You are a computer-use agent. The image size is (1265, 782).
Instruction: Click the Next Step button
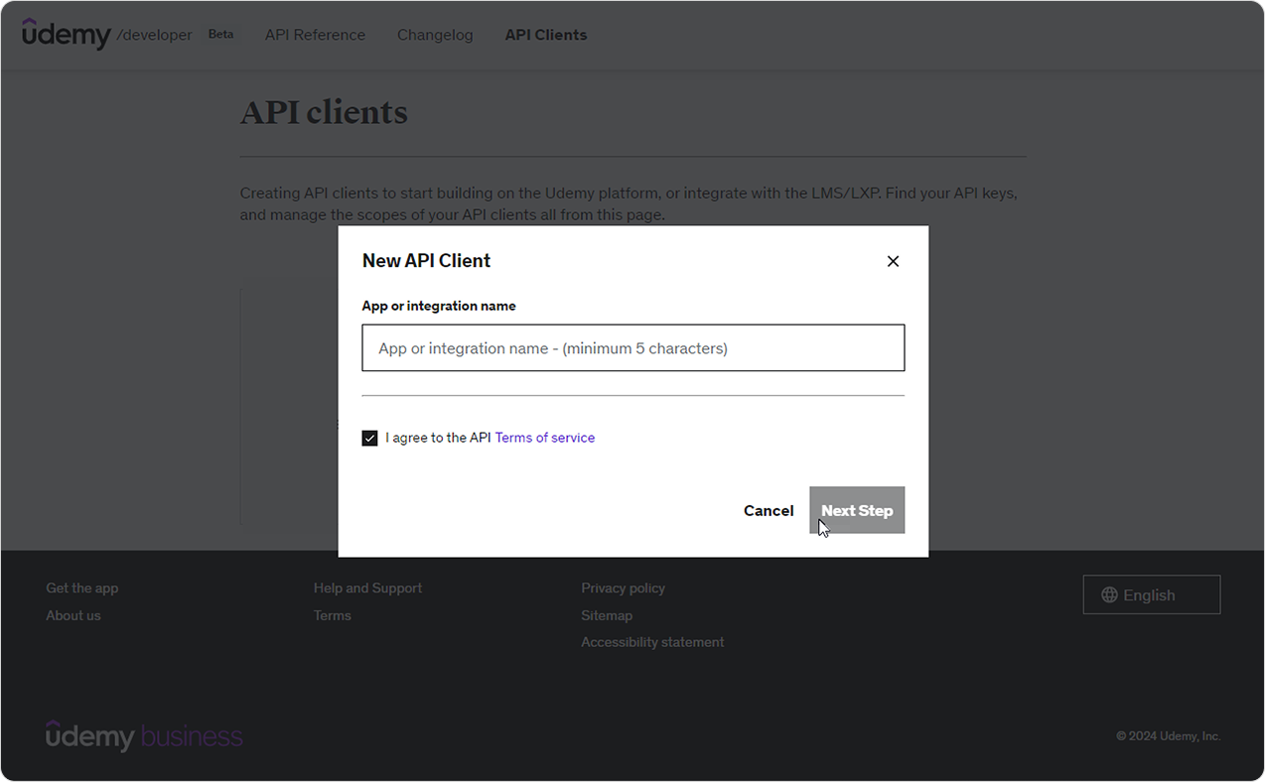(857, 510)
